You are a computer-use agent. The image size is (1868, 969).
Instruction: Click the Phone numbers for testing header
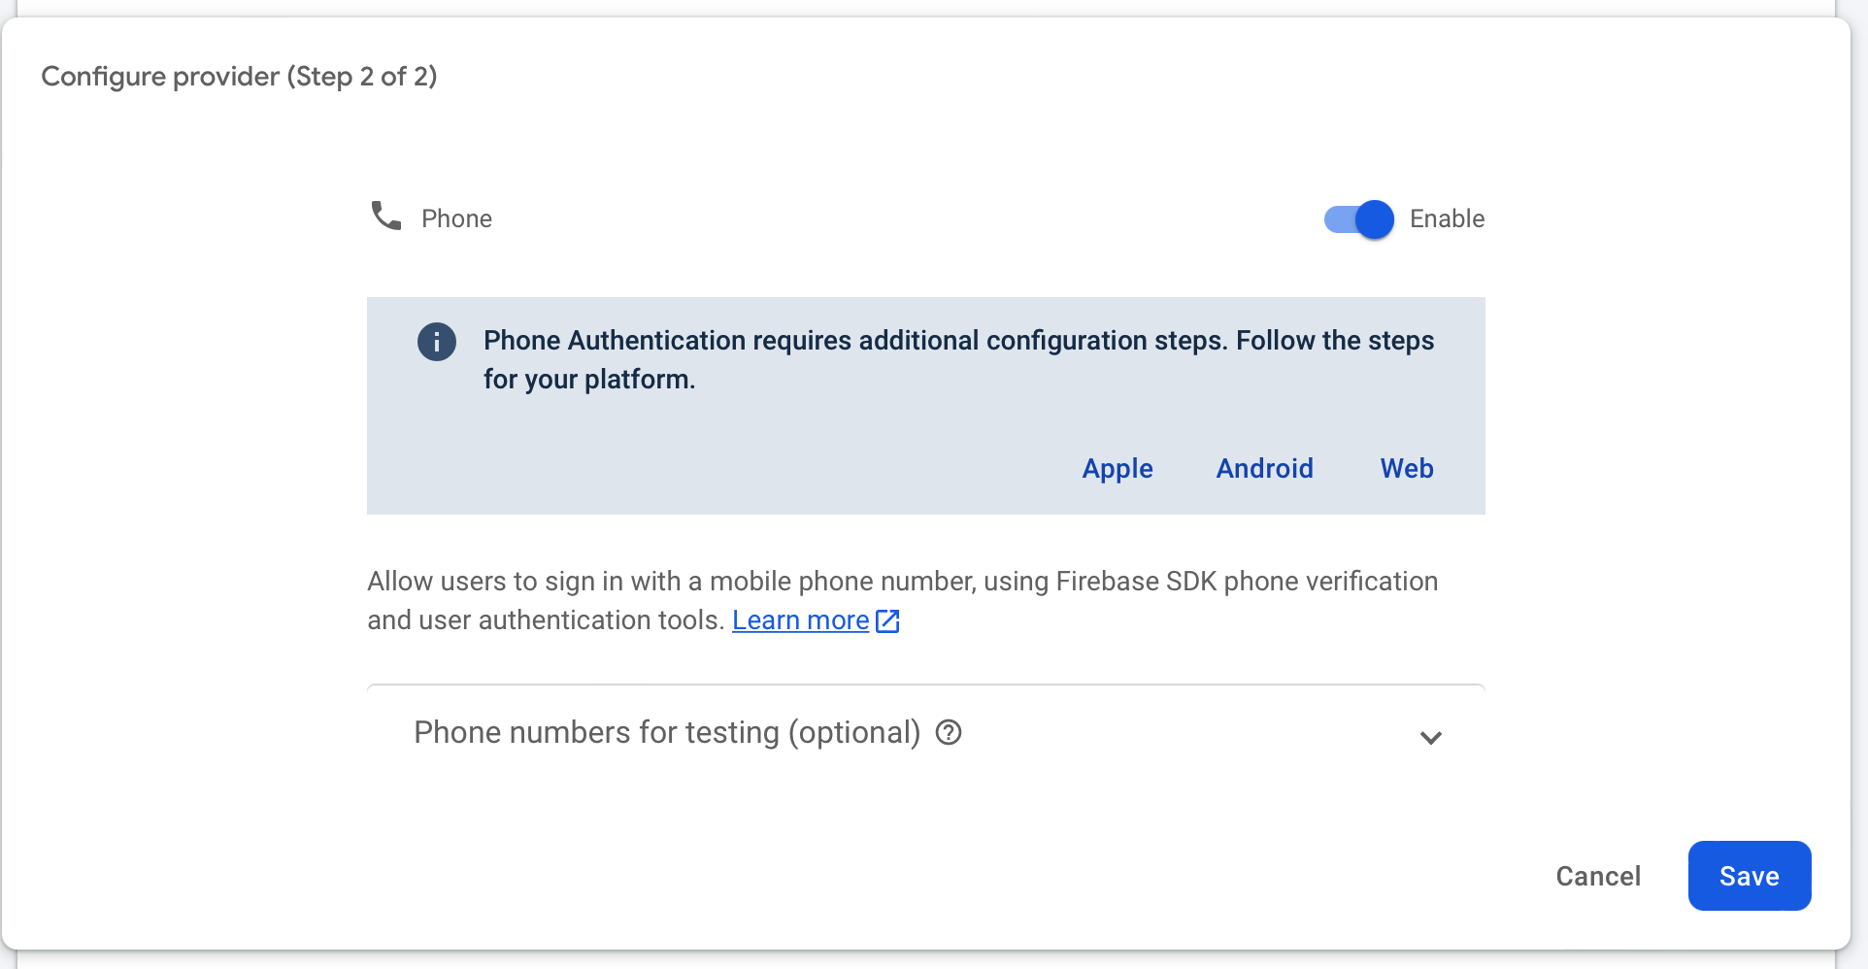coord(668,732)
